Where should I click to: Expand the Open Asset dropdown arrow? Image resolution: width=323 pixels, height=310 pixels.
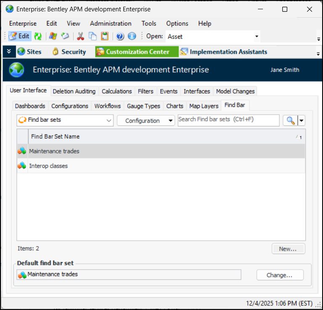(257, 37)
